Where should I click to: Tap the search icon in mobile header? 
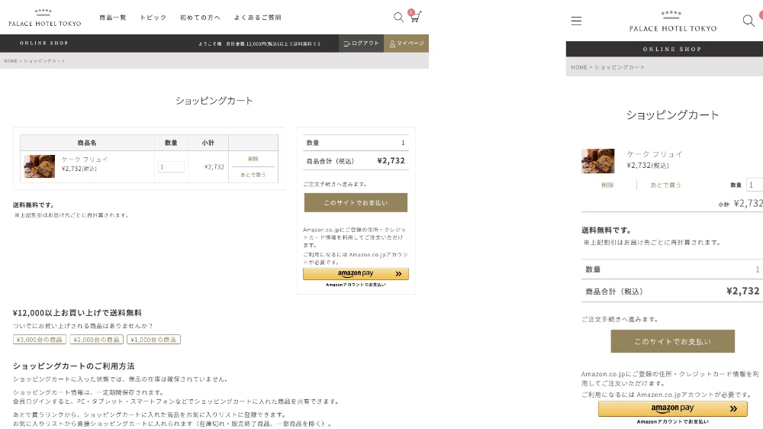[x=749, y=21]
